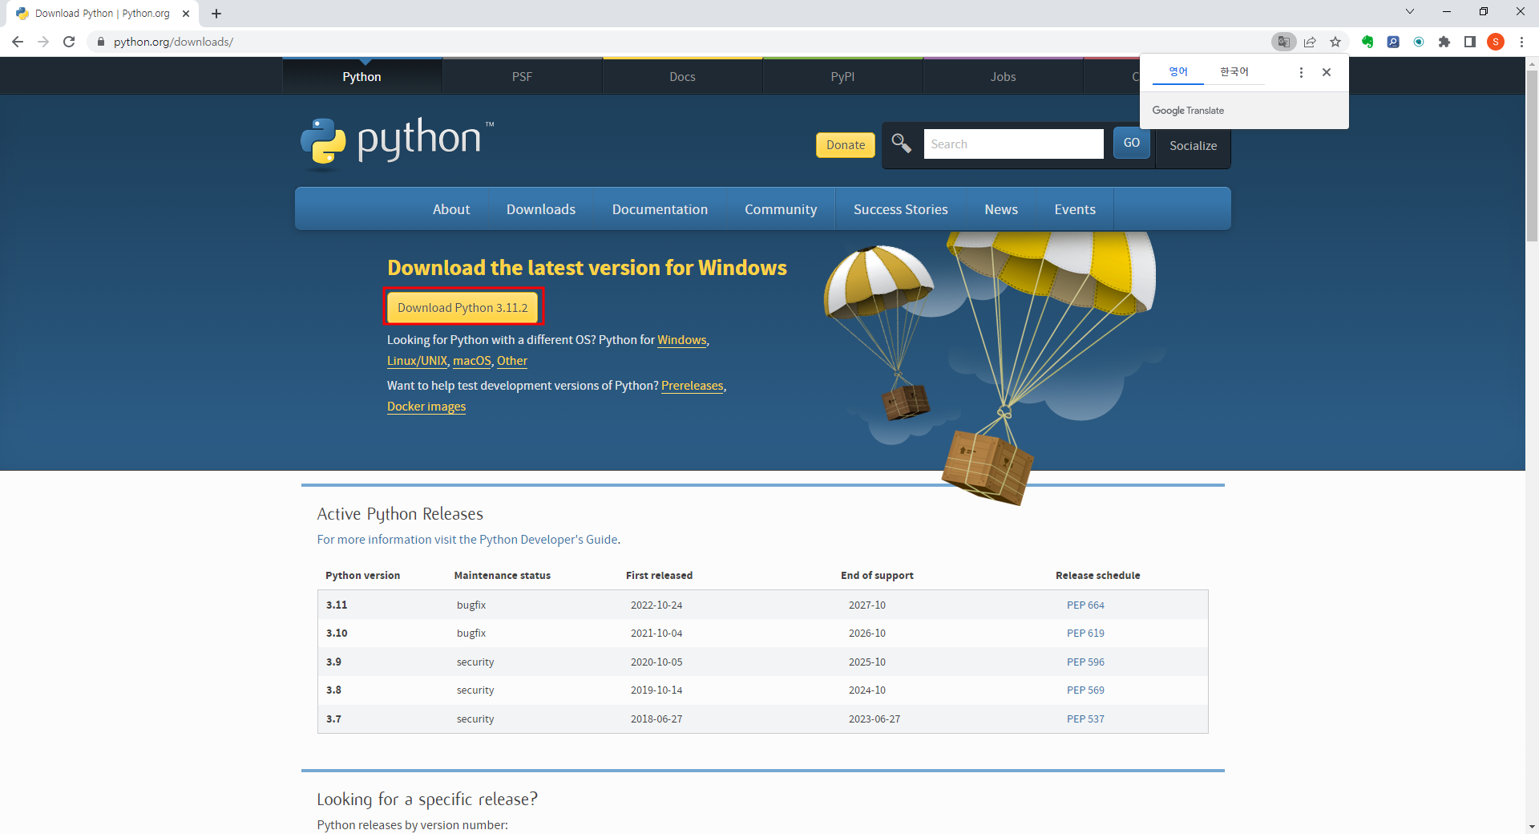Open PEP 619 release schedule
The height and width of the screenshot is (834, 1539).
click(x=1085, y=634)
